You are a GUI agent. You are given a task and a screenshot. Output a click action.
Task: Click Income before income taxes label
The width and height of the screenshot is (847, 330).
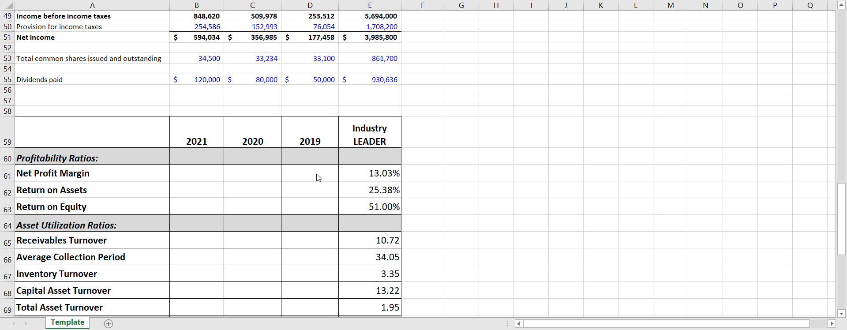pyautogui.click(x=64, y=16)
